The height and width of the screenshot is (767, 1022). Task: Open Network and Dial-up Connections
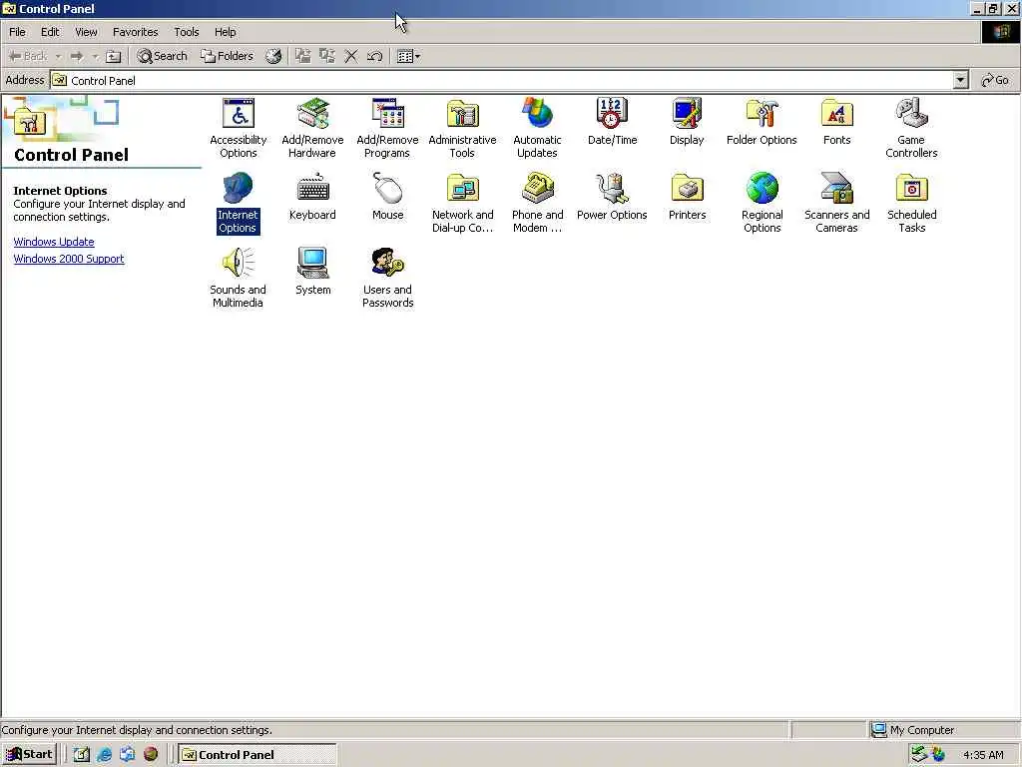pos(463,203)
